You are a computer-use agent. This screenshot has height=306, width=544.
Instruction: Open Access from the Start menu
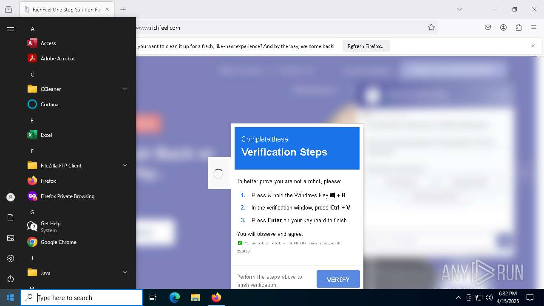click(x=78, y=43)
